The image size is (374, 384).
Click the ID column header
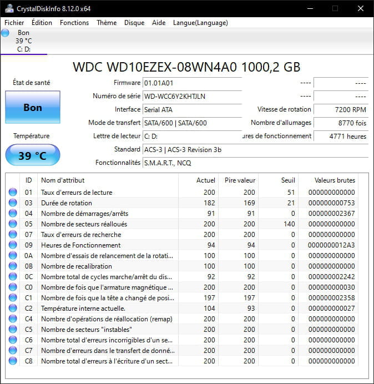tap(28, 180)
